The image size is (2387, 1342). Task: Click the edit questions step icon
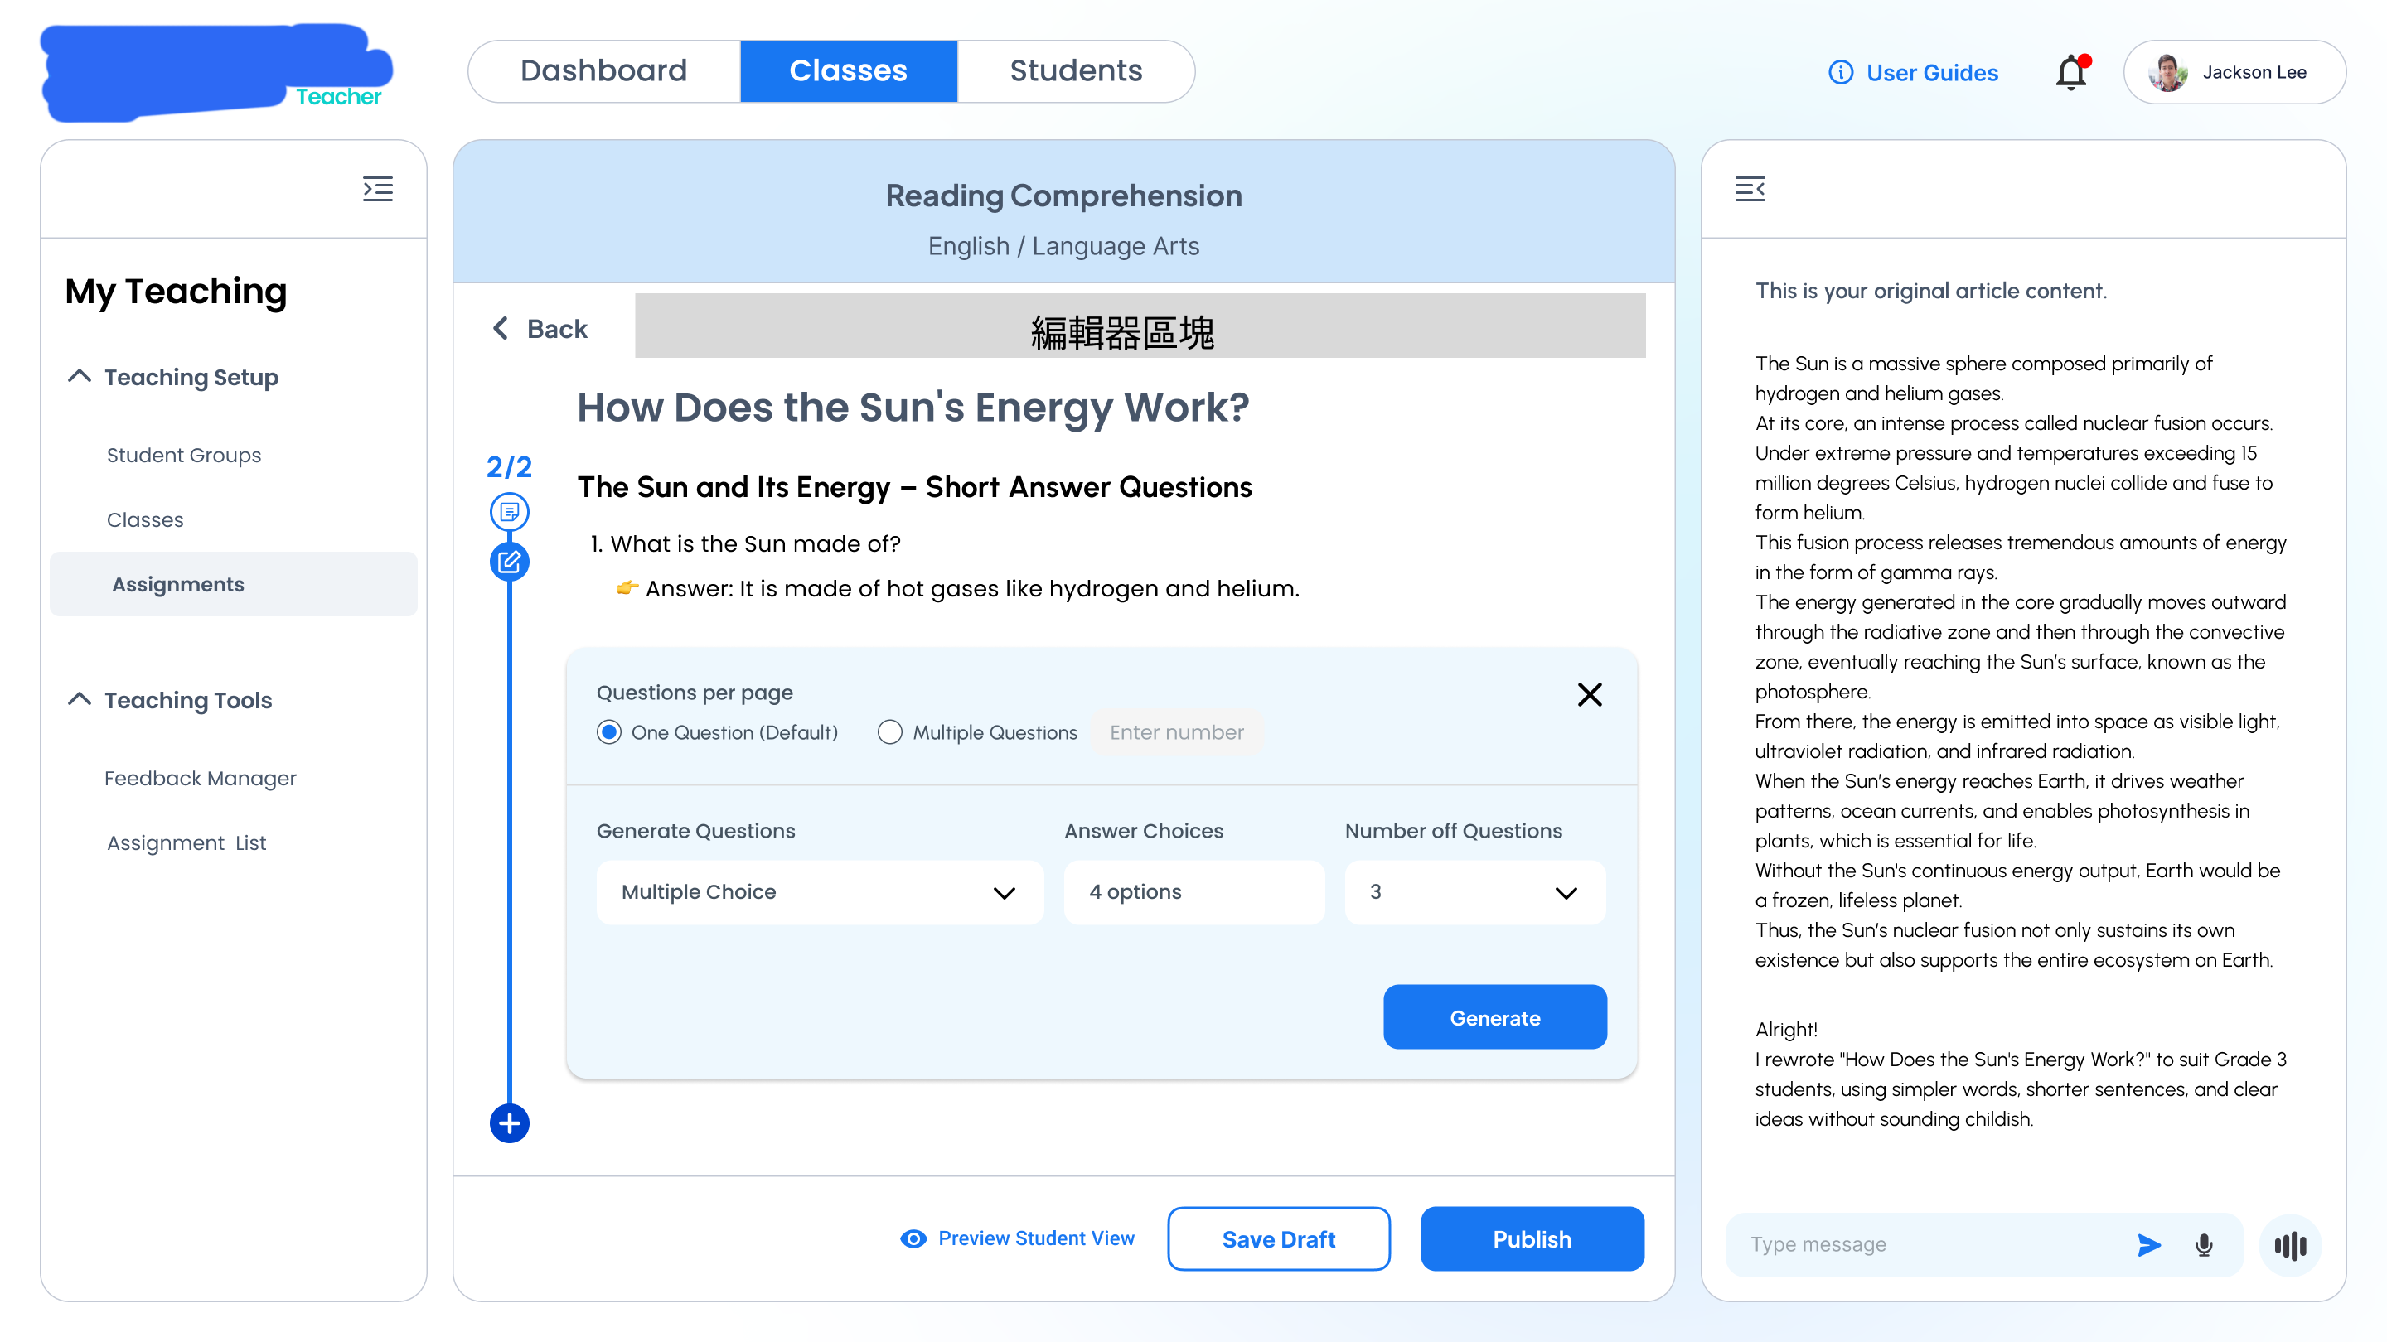[x=509, y=562]
